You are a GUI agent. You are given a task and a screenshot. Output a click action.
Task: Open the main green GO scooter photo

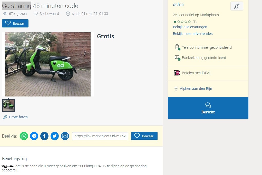48,64
